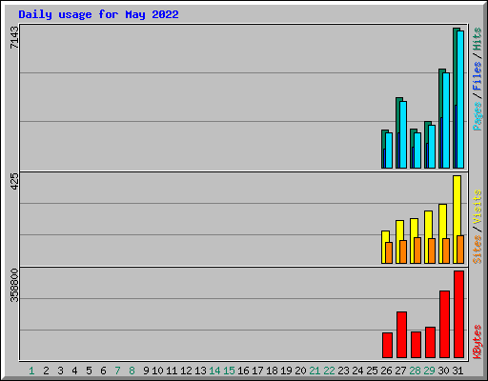Click day 11 on the x-axis

tap(172, 371)
